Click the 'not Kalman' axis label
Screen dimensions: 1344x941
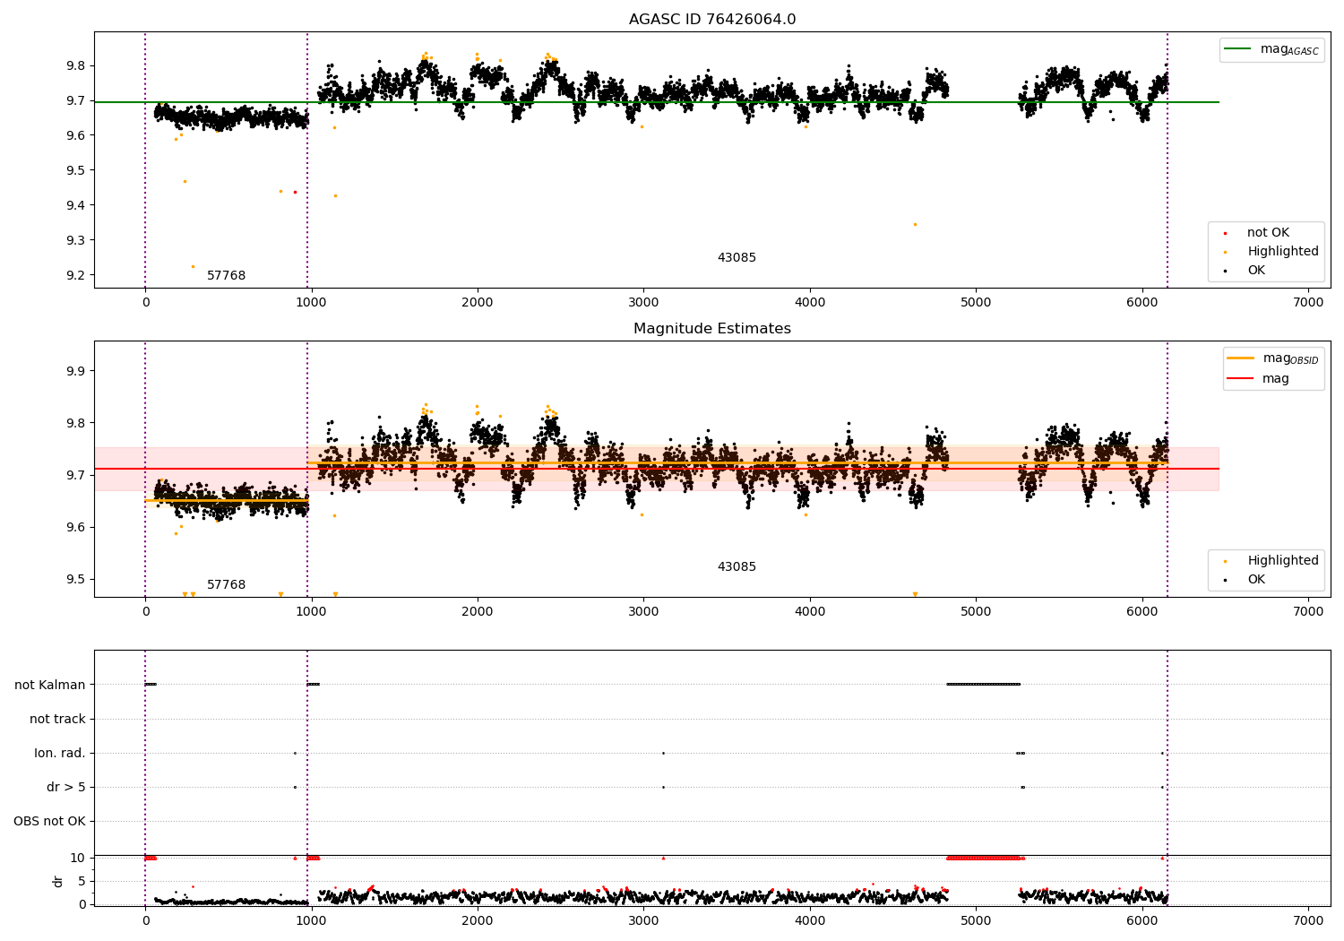50,686
